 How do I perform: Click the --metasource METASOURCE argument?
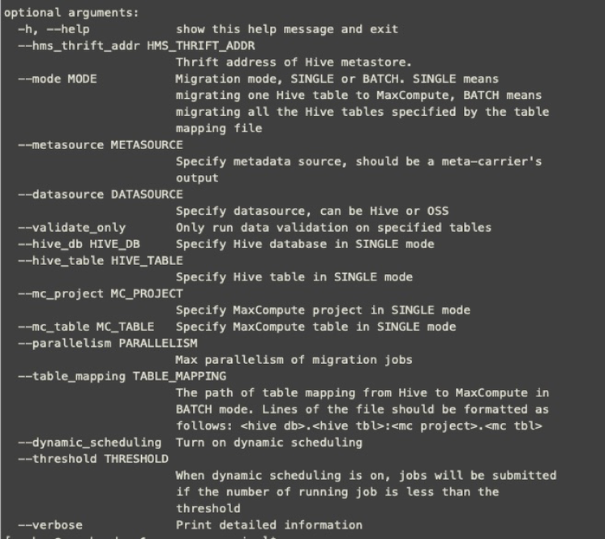(101, 145)
